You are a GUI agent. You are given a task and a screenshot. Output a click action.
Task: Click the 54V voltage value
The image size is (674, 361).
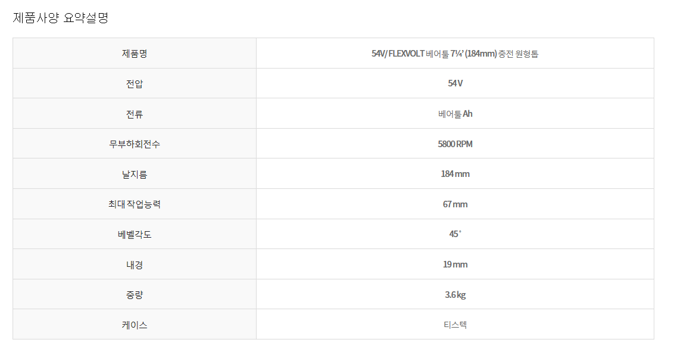(455, 83)
